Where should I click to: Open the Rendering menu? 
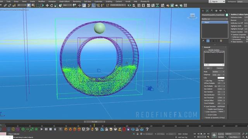tap(77, 2)
